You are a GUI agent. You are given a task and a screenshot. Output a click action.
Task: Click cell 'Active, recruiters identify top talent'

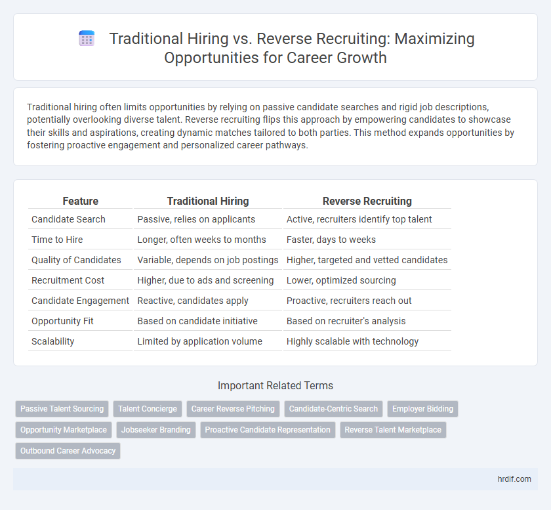(367, 219)
